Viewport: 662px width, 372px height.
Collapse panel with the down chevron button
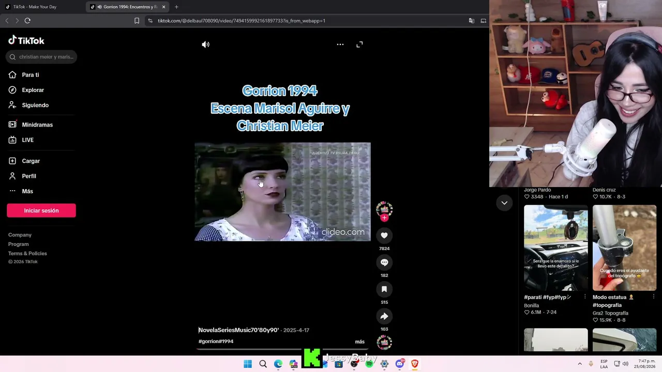(x=504, y=203)
